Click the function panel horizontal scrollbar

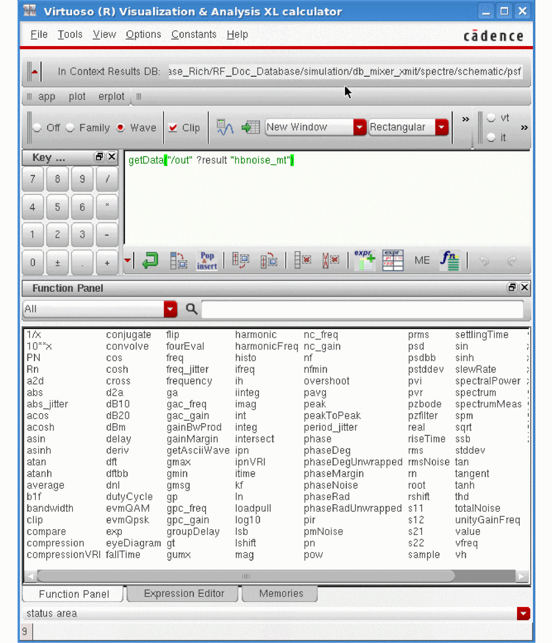click(x=246, y=576)
